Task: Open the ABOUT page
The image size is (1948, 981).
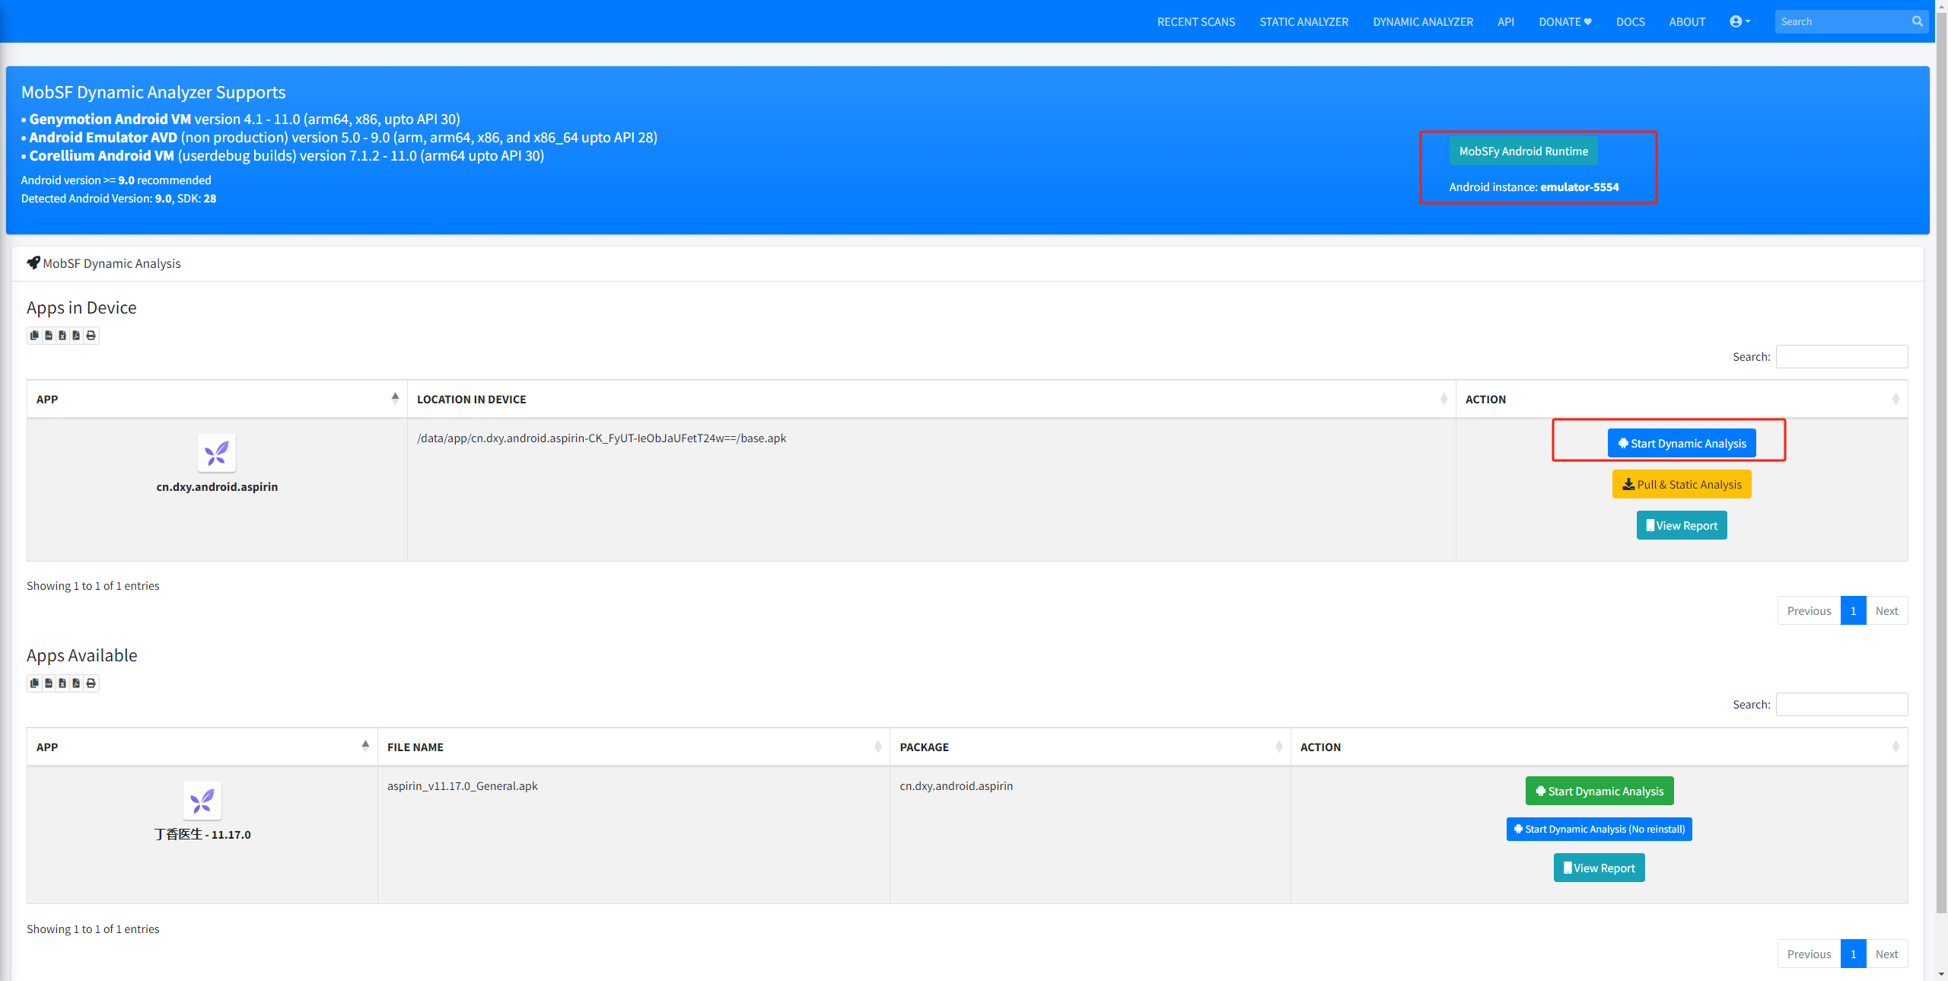Action: pos(1687,21)
